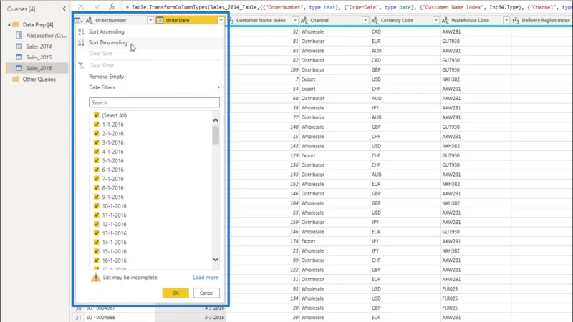573x322 pixels.
Task: Uncheck the 10-1-2016 date checkbox
Action: click(x=97, y=206)
